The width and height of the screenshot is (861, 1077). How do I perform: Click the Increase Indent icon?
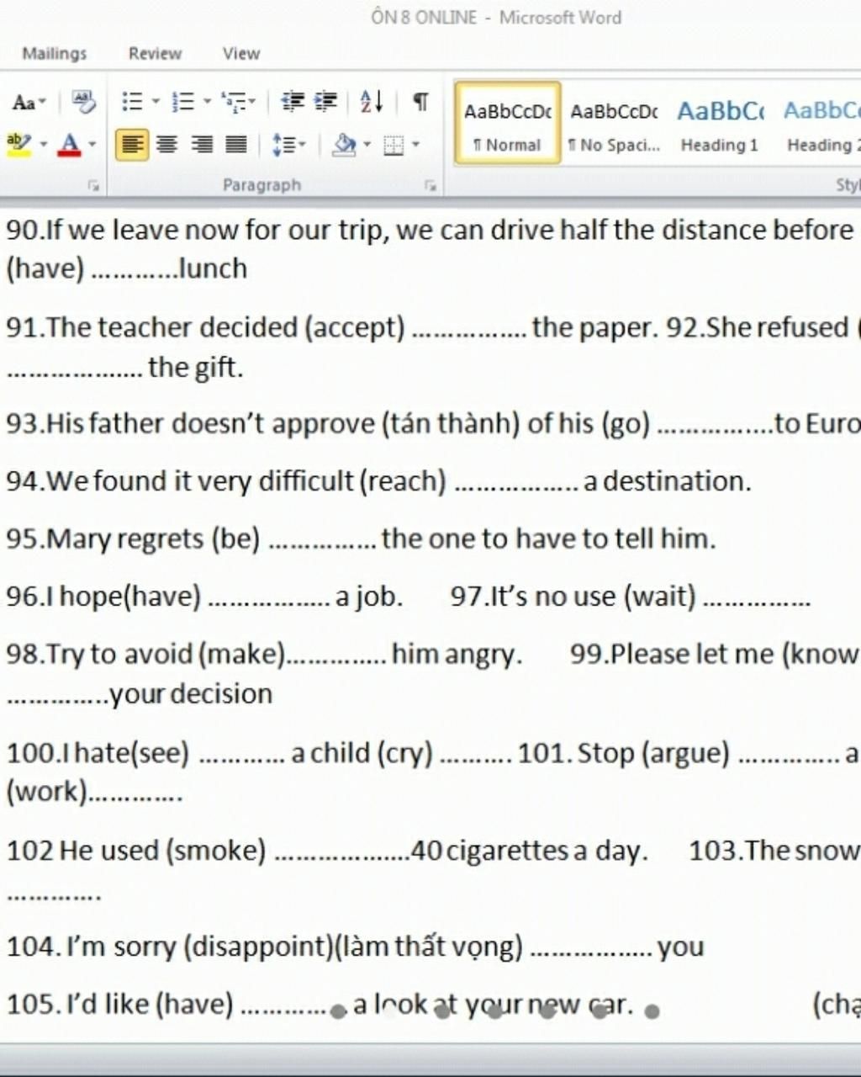point(325,102)
